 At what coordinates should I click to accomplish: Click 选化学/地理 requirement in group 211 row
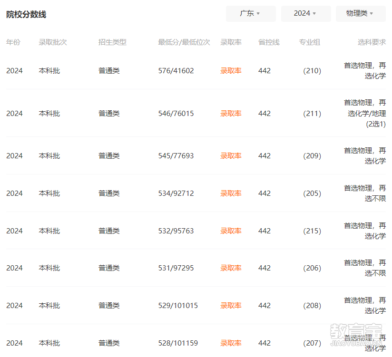point(367,114)
